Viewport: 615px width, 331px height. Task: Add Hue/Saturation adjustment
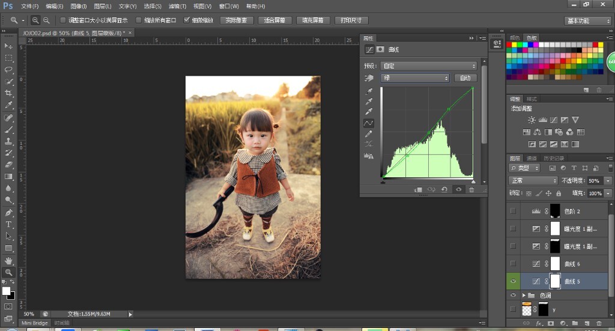coord(527,132)
